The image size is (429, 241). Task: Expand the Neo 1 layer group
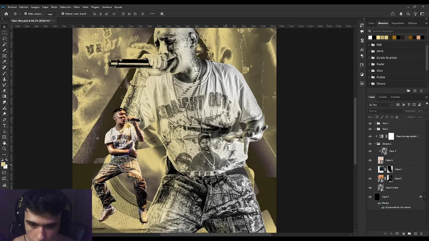375,129
